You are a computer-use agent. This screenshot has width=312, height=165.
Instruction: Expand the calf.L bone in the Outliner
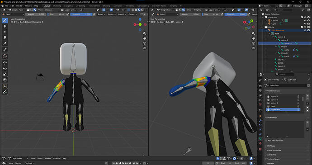tap(279, 50)
